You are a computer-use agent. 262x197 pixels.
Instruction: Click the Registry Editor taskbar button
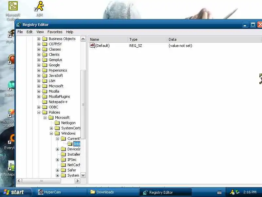(x=165, y=192)
